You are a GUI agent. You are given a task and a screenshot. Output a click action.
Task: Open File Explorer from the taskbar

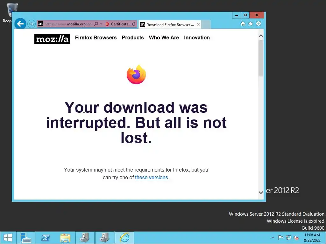65,238
